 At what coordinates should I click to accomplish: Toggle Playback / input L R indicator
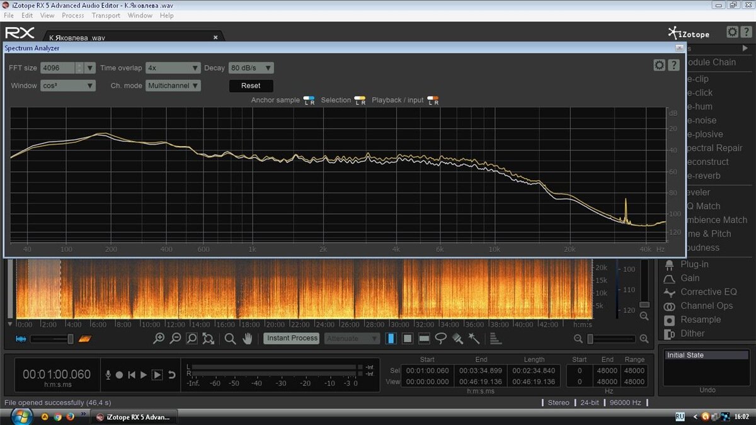click(433, 100)
